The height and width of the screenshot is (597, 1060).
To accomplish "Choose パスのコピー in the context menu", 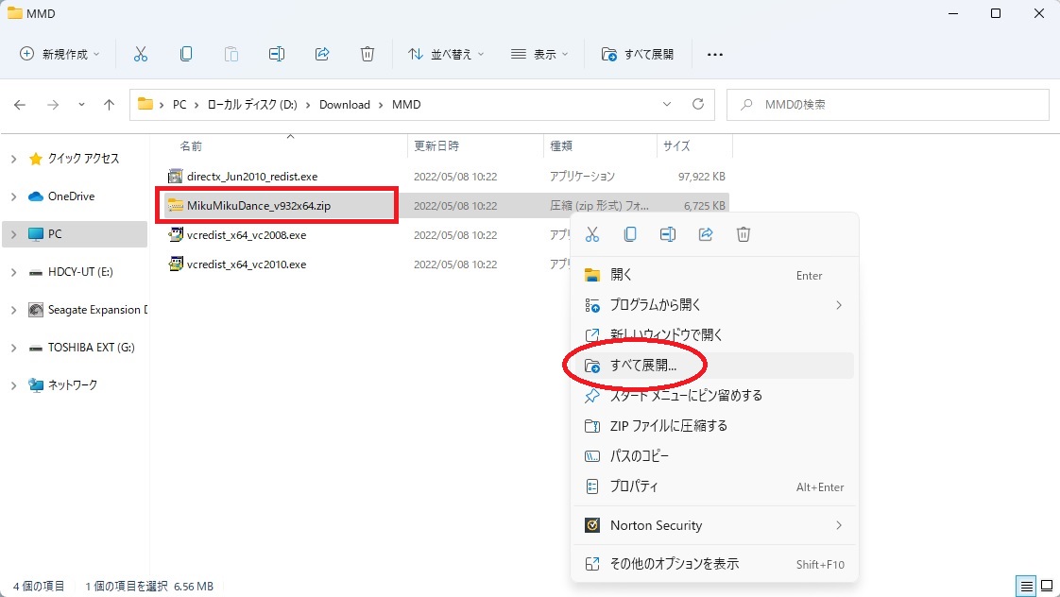I will [714, 456].
